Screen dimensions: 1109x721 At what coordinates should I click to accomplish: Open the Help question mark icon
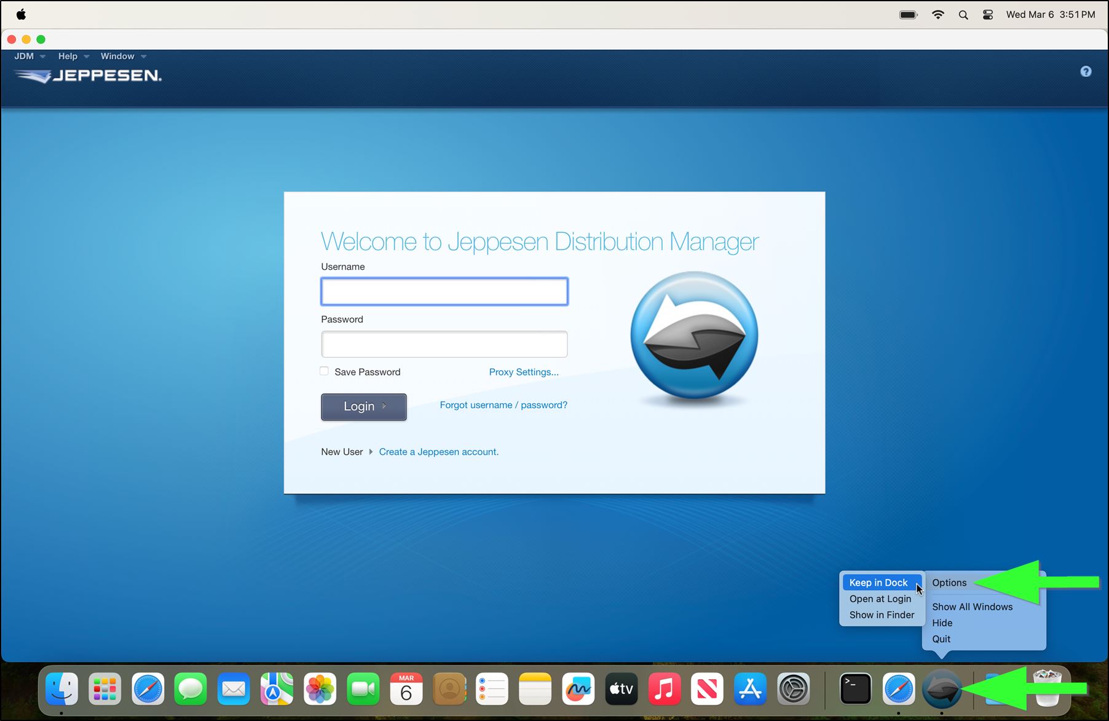click(x=1086, y=71)
